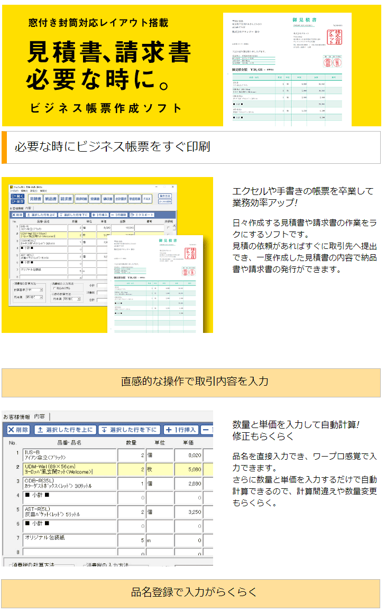Click 1行削除 button in small window screenshot
The image size is (386, 613).
pyautogui.click(x=119, y=215)
